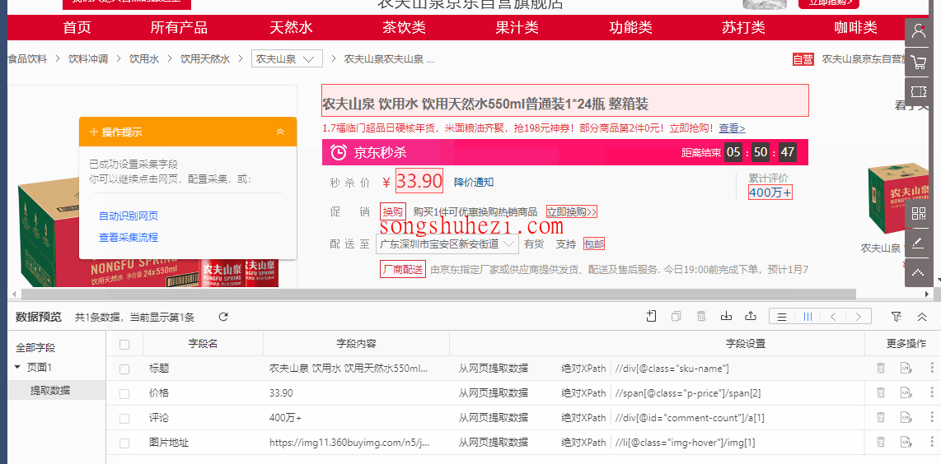The width and height of the screenshot is (941, 464).
Task: Click the 降价通知 link
Action: pos(474,183)
